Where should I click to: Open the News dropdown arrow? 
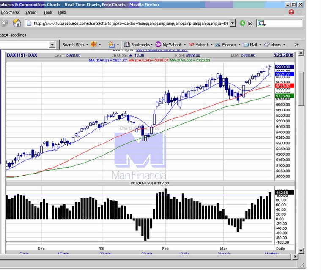tap(284, 45)
